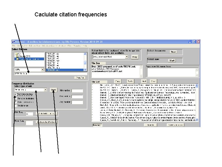
Task: Click the file list scroll-up arrow
Action: pos(85,54)
